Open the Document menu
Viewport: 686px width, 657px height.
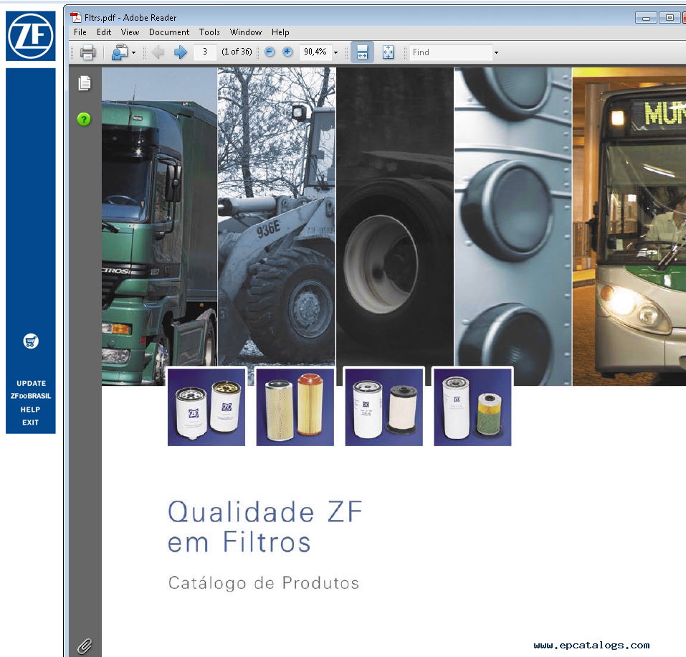pos(169,32)
